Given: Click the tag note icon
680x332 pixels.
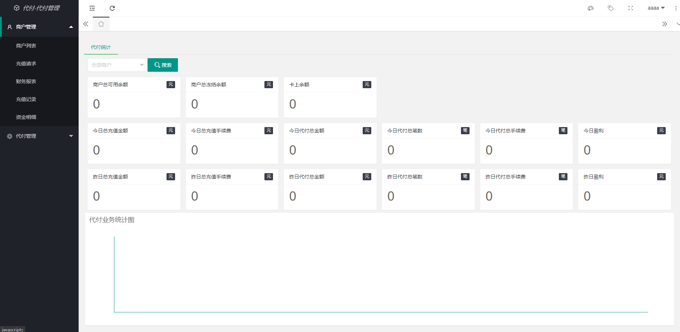Looking at the screenshot, I should (x=611, y=8).
